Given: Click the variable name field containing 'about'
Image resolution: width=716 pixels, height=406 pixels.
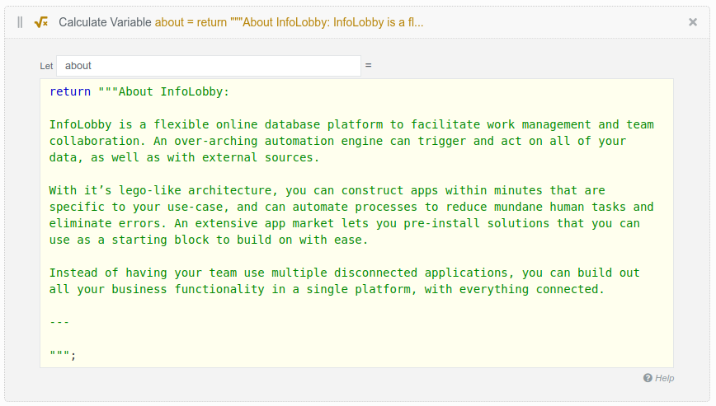Looking at the screenshot, I should pos(209,66).
